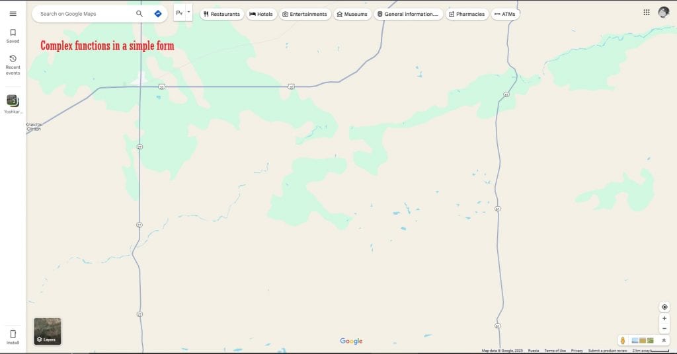Zoom out with the minus button
This screenshot has width=677, height=354.
coord(664,328)
